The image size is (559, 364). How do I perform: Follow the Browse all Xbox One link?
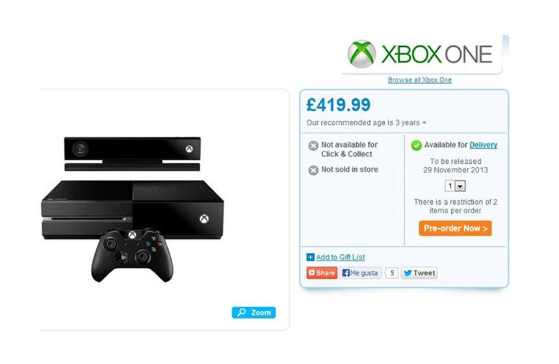pos(420,80)
